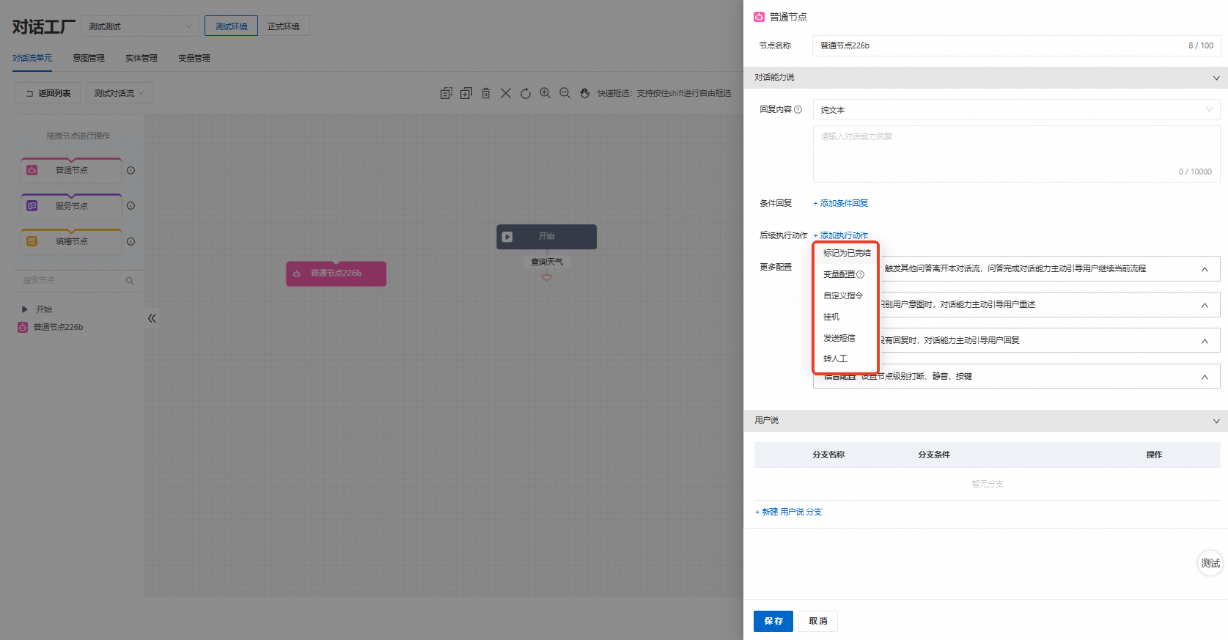Click the select-all frame icon in canvas toolbar

(446, 93)
